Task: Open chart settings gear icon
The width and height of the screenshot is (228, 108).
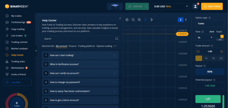Action: coord(127,20)
